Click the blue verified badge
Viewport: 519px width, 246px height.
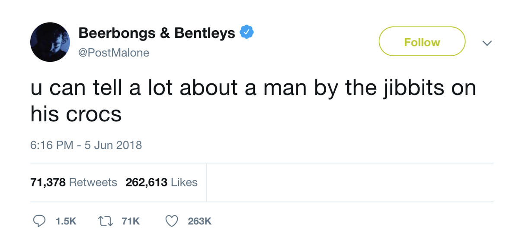click(247, 32)
